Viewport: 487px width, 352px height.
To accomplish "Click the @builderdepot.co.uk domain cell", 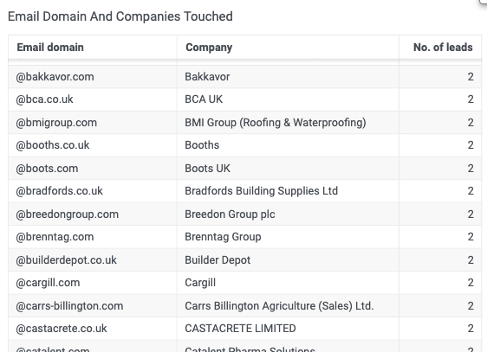I will 93,260.
